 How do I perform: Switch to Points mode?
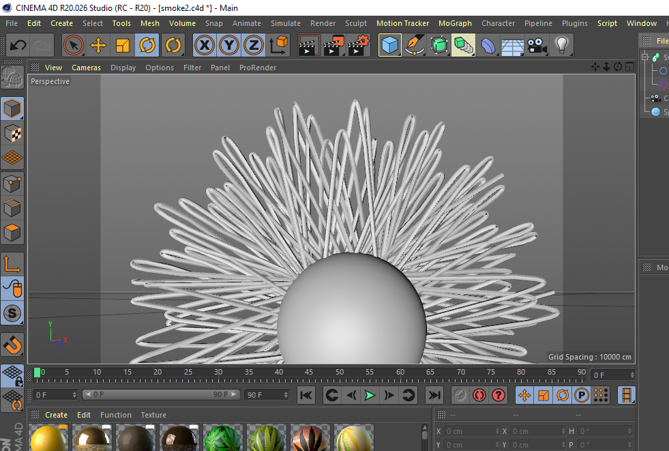click(12, 184)
